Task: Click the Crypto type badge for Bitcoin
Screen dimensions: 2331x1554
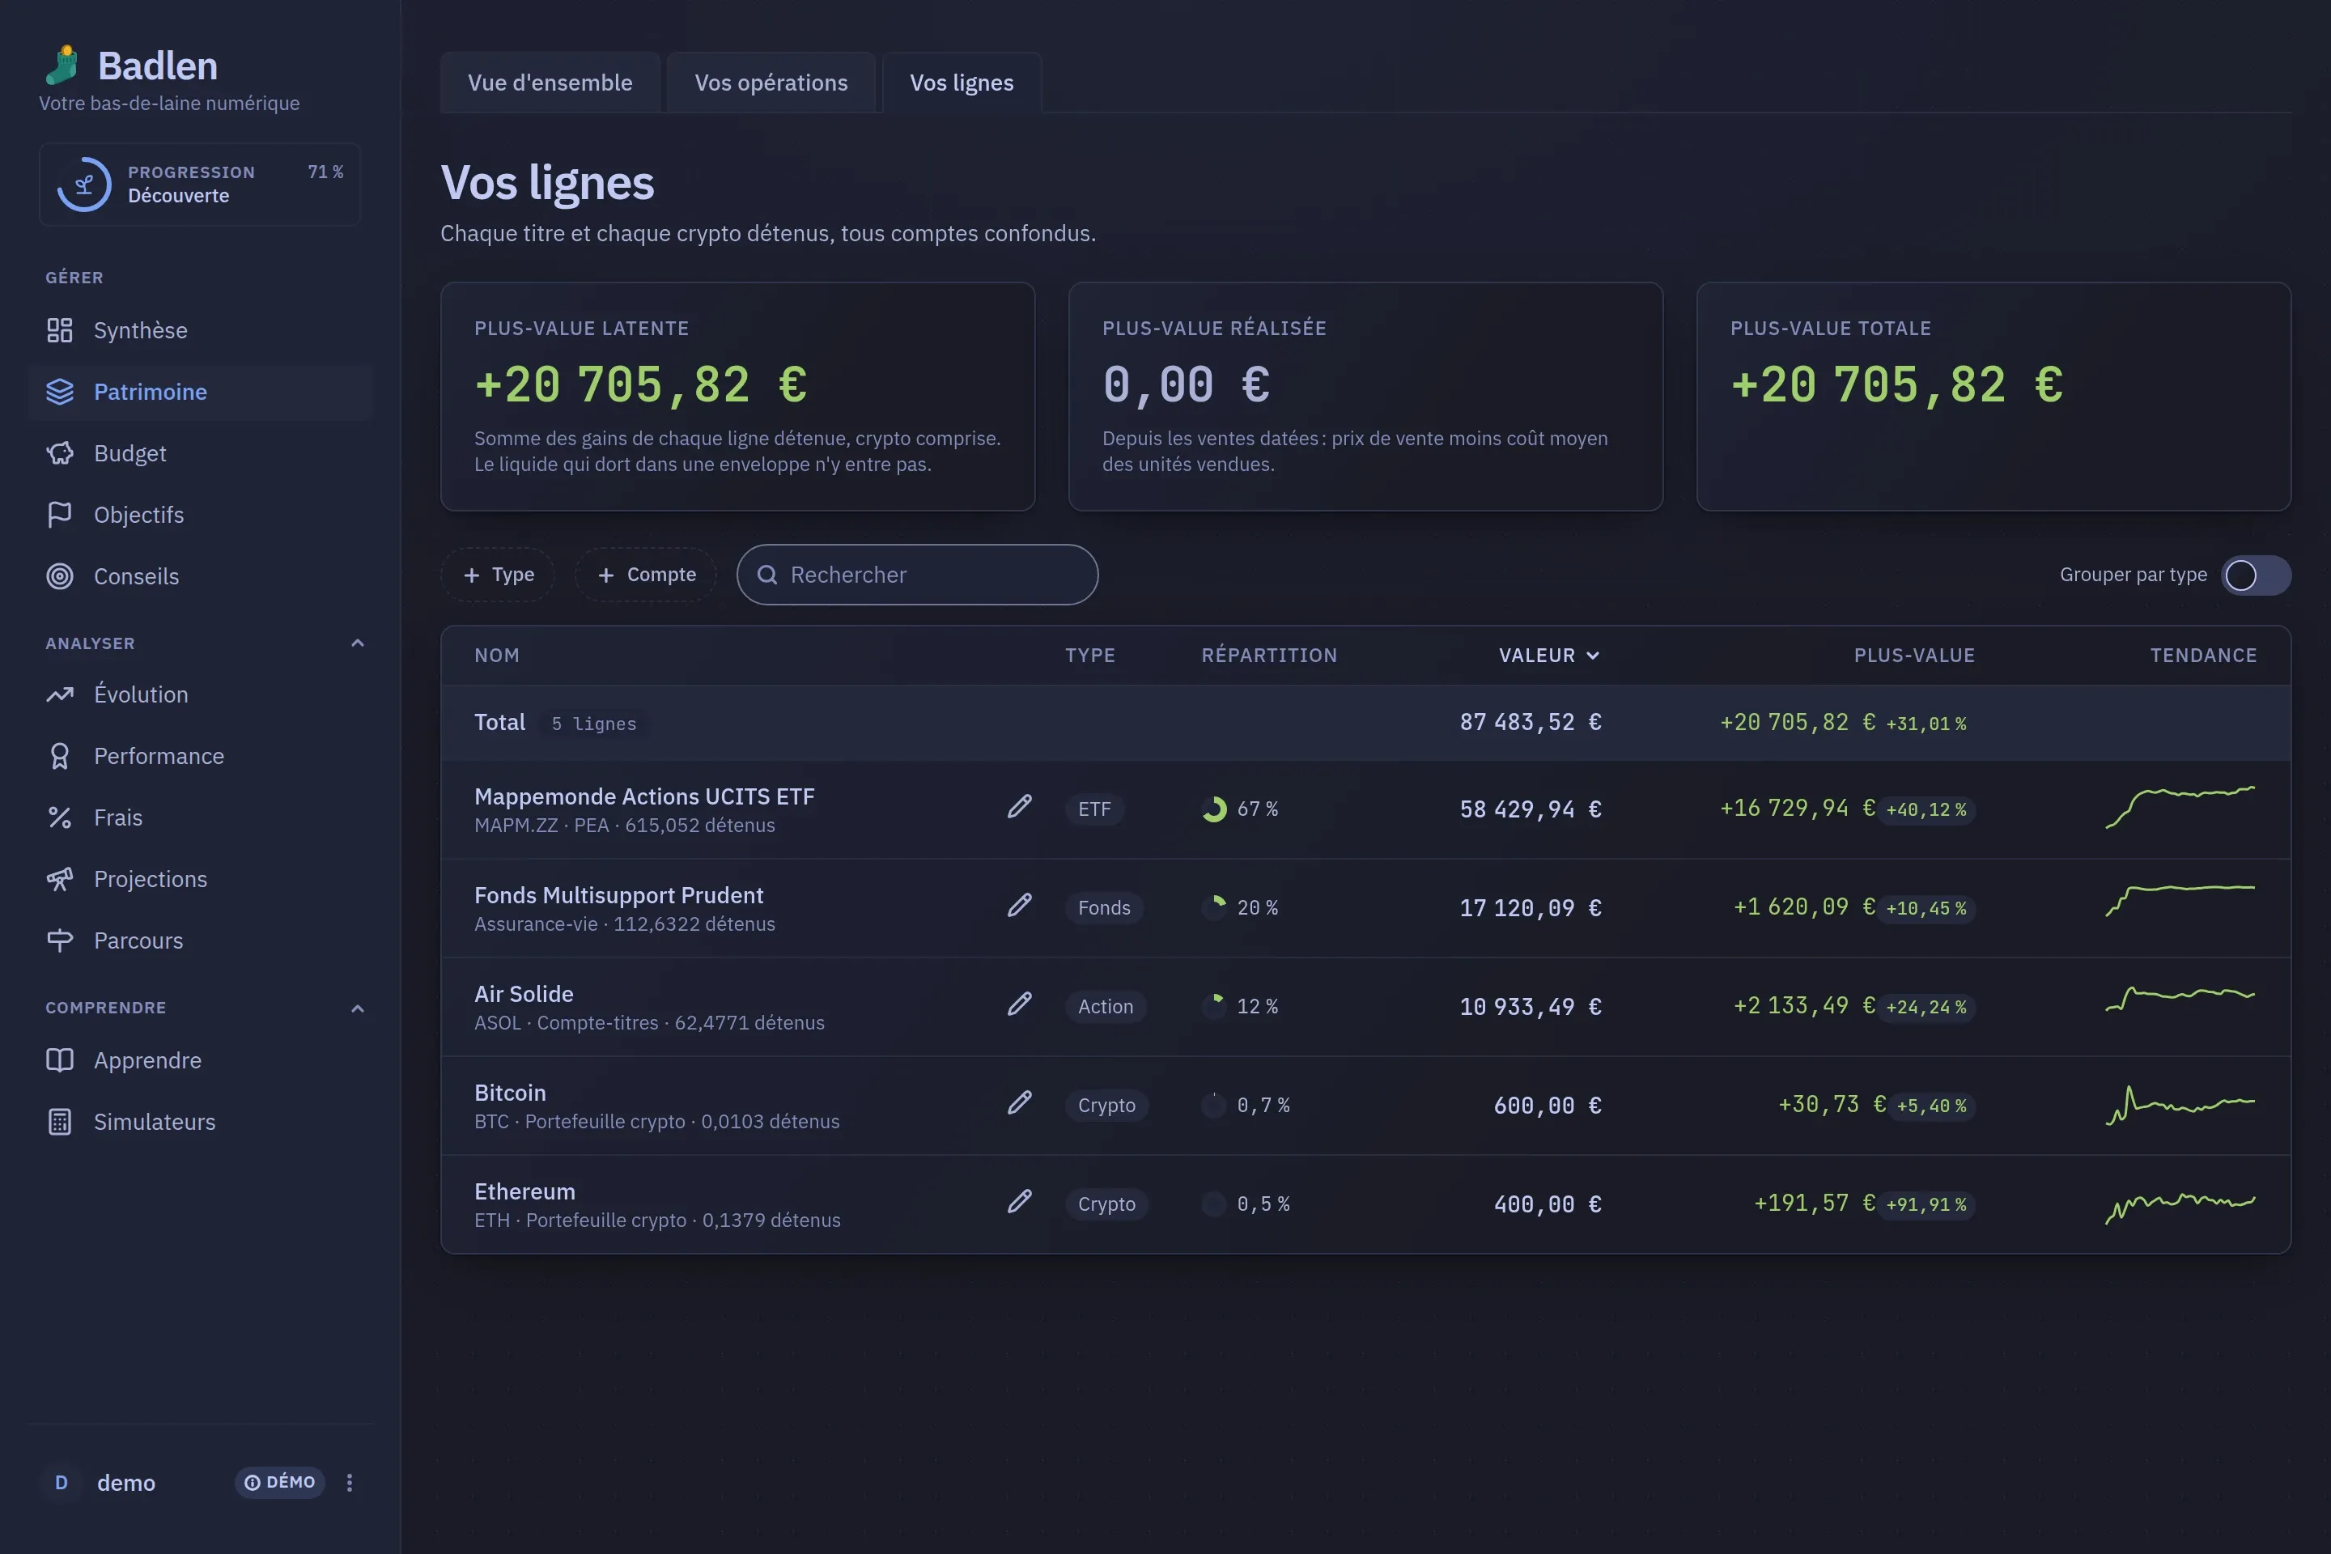Action: click(1106, 1105)
